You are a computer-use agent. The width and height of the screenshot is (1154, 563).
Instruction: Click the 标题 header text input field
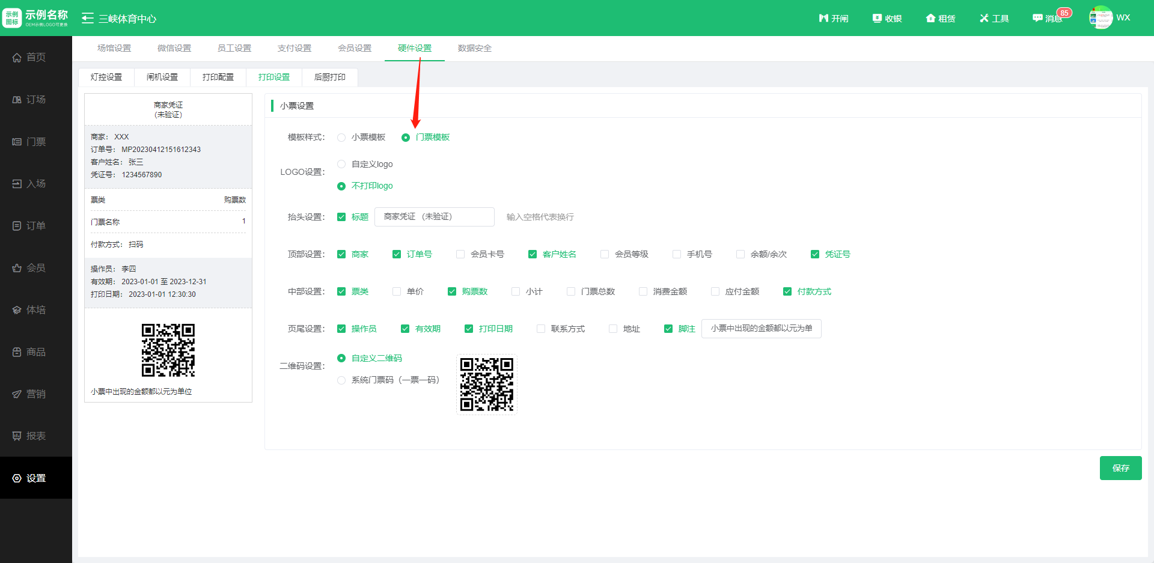(x=434, y=217)
